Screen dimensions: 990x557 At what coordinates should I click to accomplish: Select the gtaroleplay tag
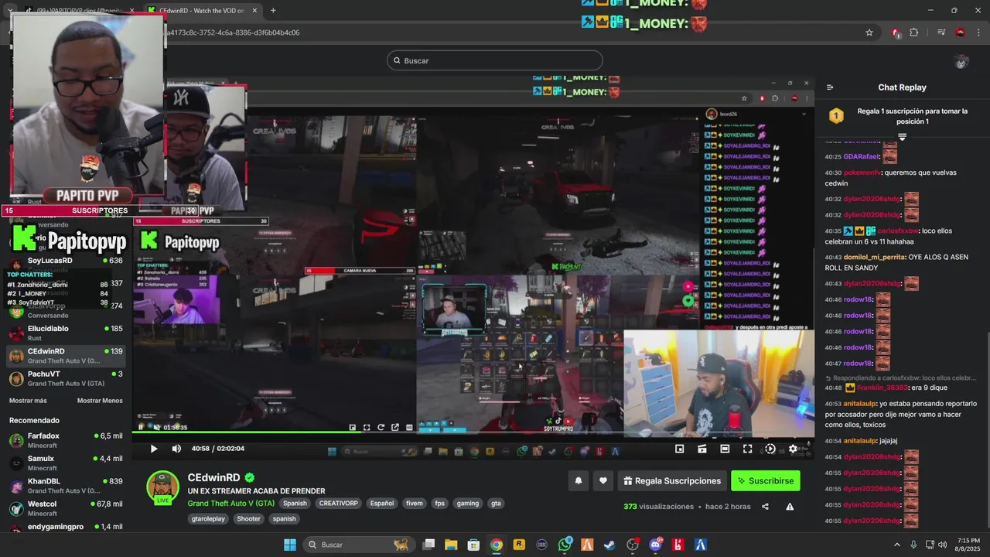208,519
